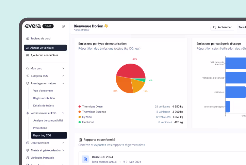Click the Administrateur role label
Image resolution: width=246 pixels, height=165 pixels.
81,30
